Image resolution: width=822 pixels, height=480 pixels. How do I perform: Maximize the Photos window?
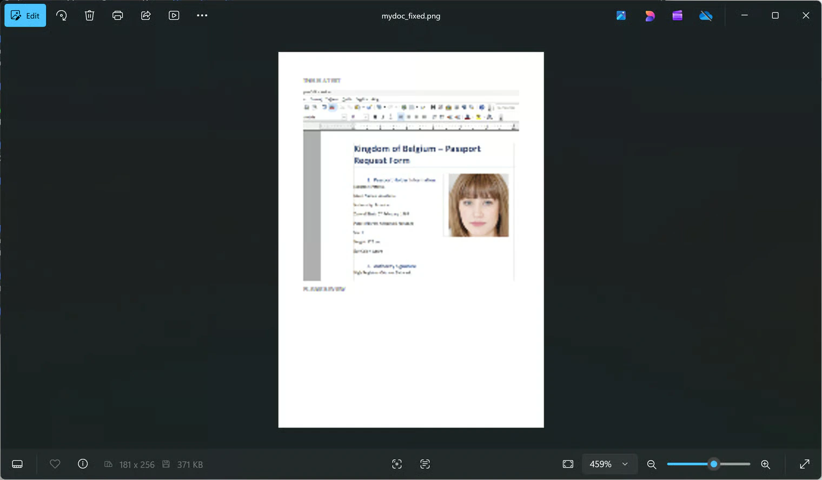tap(775, 16)
